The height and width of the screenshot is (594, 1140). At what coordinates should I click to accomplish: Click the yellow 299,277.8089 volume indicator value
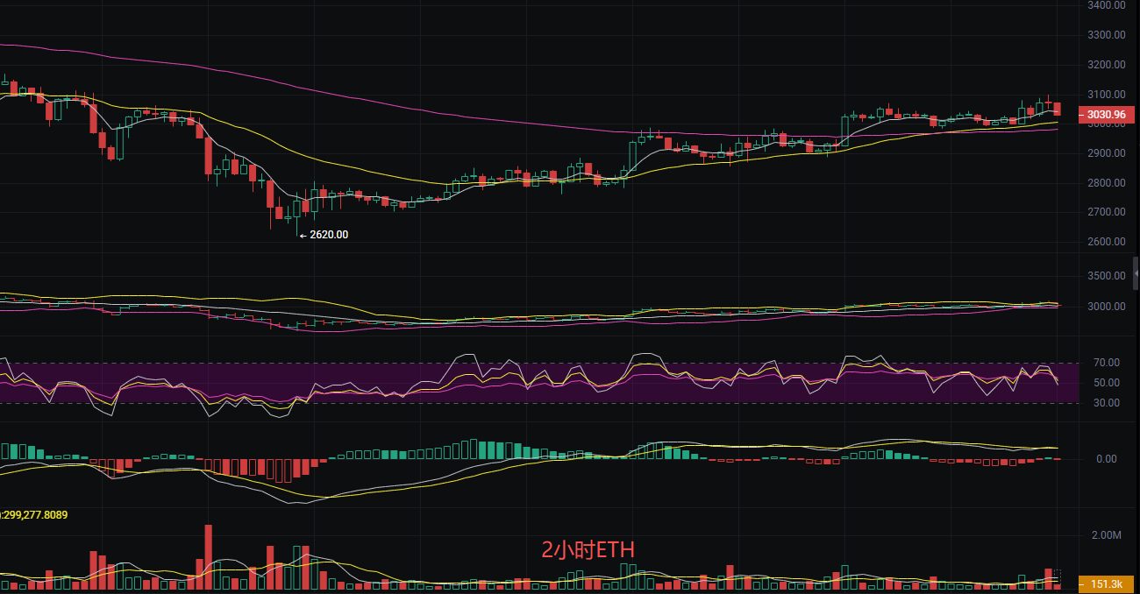point(35,515)
